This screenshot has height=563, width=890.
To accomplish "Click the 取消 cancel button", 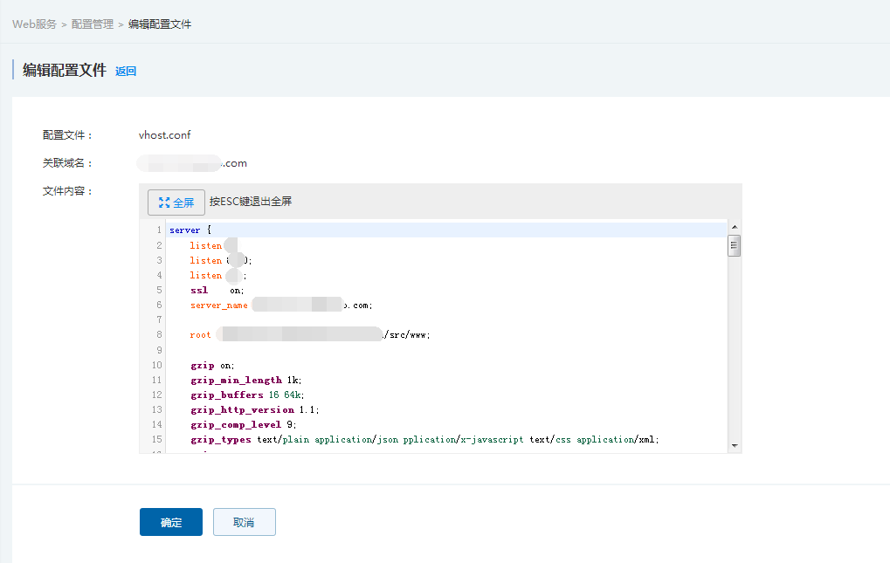I will point(244,522).
